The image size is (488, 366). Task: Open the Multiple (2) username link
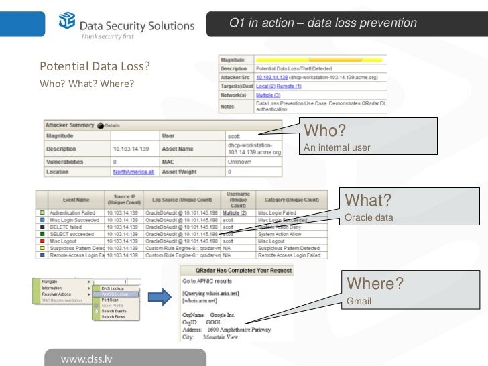(x=235, y=213)
